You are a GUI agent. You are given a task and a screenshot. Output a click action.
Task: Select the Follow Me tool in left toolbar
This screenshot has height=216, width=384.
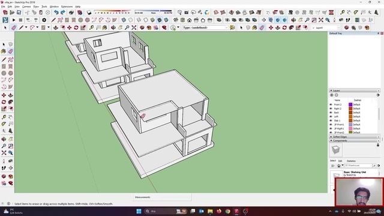pyautogui.click(x=11, y=102)
